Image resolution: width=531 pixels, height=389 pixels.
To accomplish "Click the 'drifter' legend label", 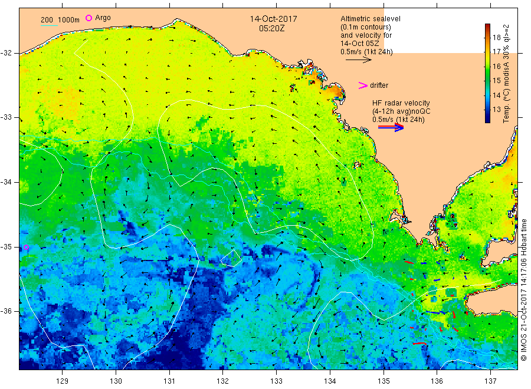I will pyautogui.click(x=379, y=85).
